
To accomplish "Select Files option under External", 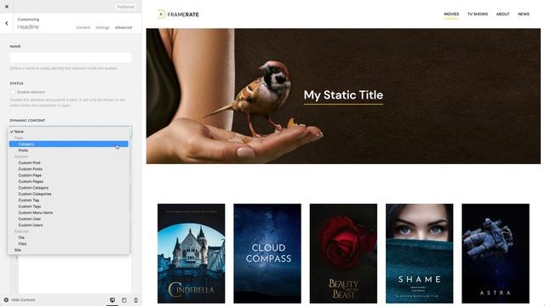I will point(68,244).
